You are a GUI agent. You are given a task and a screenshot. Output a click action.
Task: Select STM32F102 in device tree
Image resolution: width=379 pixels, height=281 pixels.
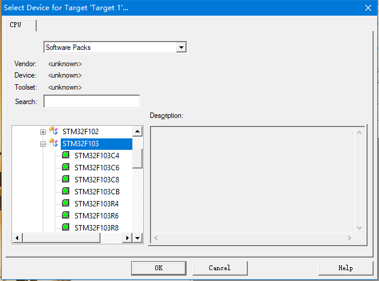[x=81, y=132]
